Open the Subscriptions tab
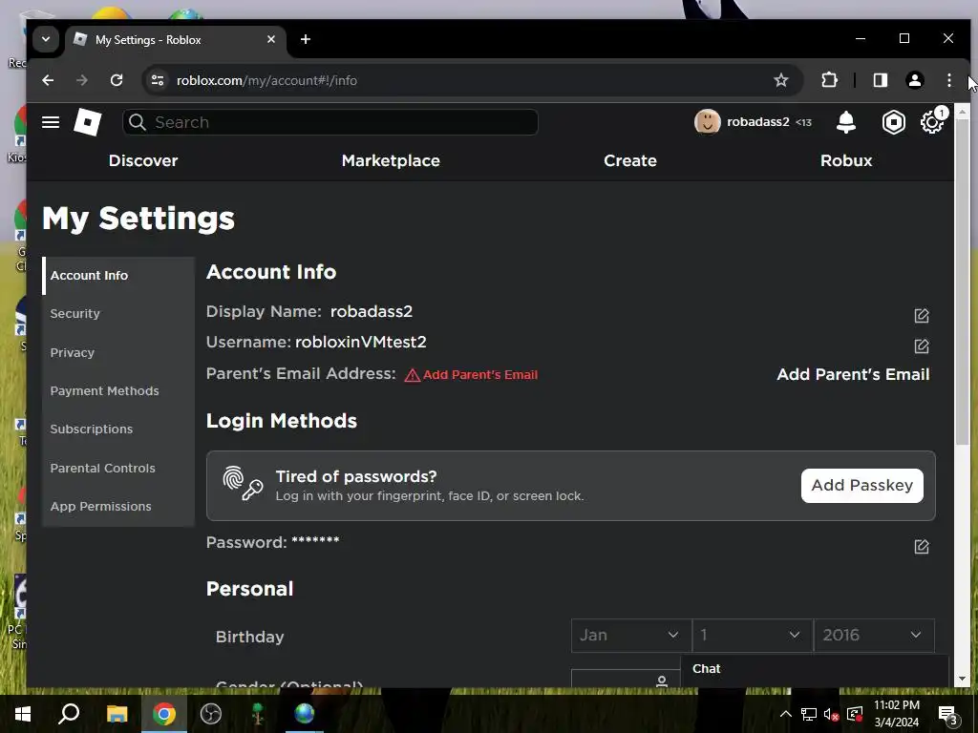The height and width of the screenshot is (733, 978). 118,429
